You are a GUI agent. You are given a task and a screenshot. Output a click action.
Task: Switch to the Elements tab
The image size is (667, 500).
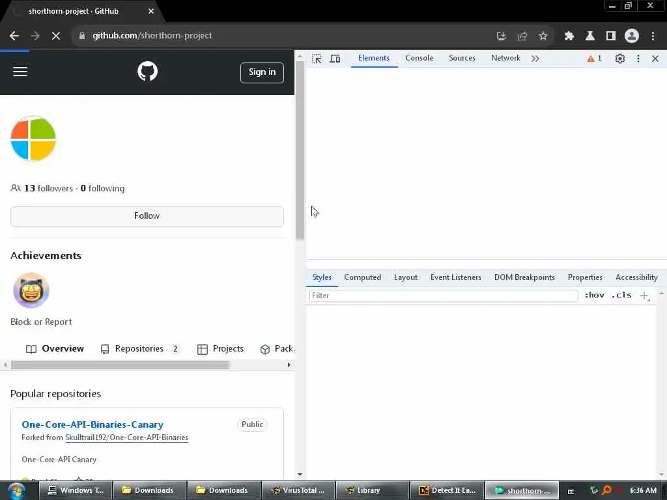[x=374, y=58]
